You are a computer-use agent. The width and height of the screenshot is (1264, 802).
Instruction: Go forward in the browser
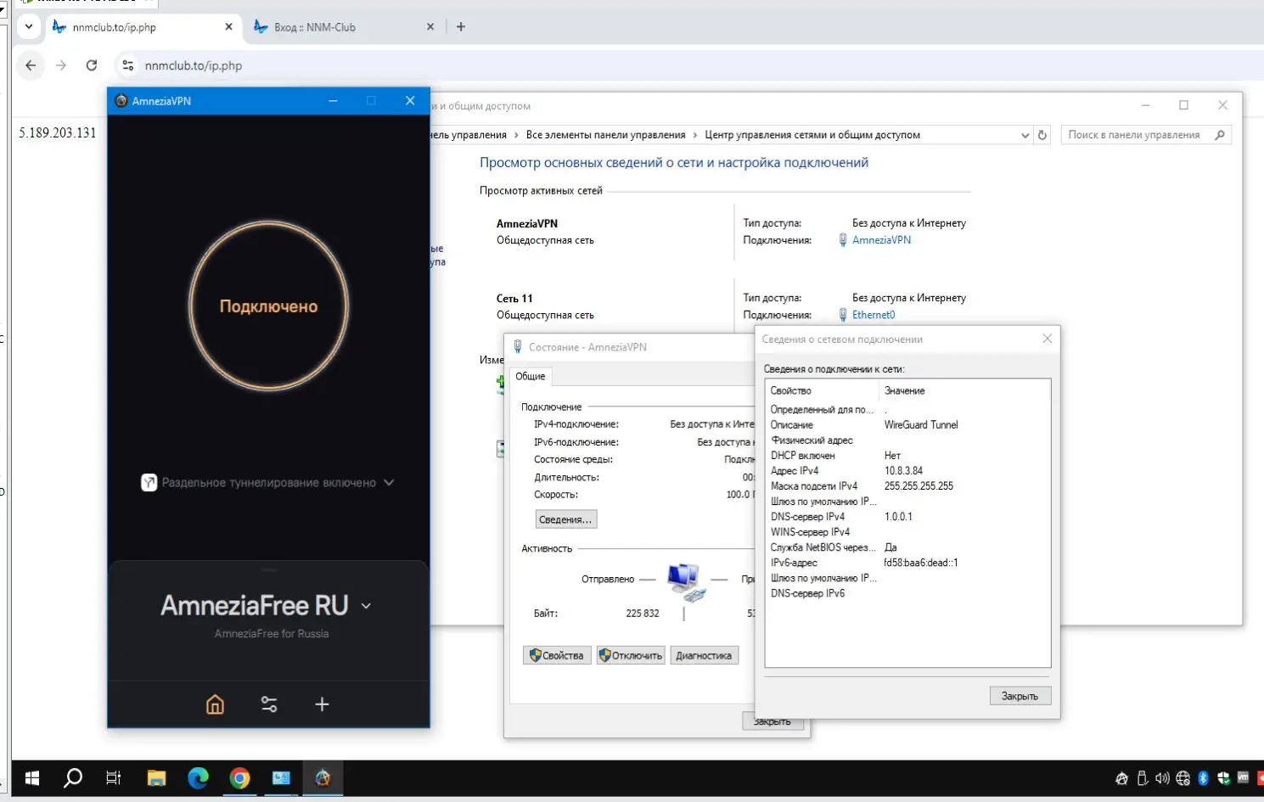61,65
